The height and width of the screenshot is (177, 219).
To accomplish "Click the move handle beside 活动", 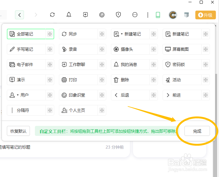I will (x=206, y=80).
